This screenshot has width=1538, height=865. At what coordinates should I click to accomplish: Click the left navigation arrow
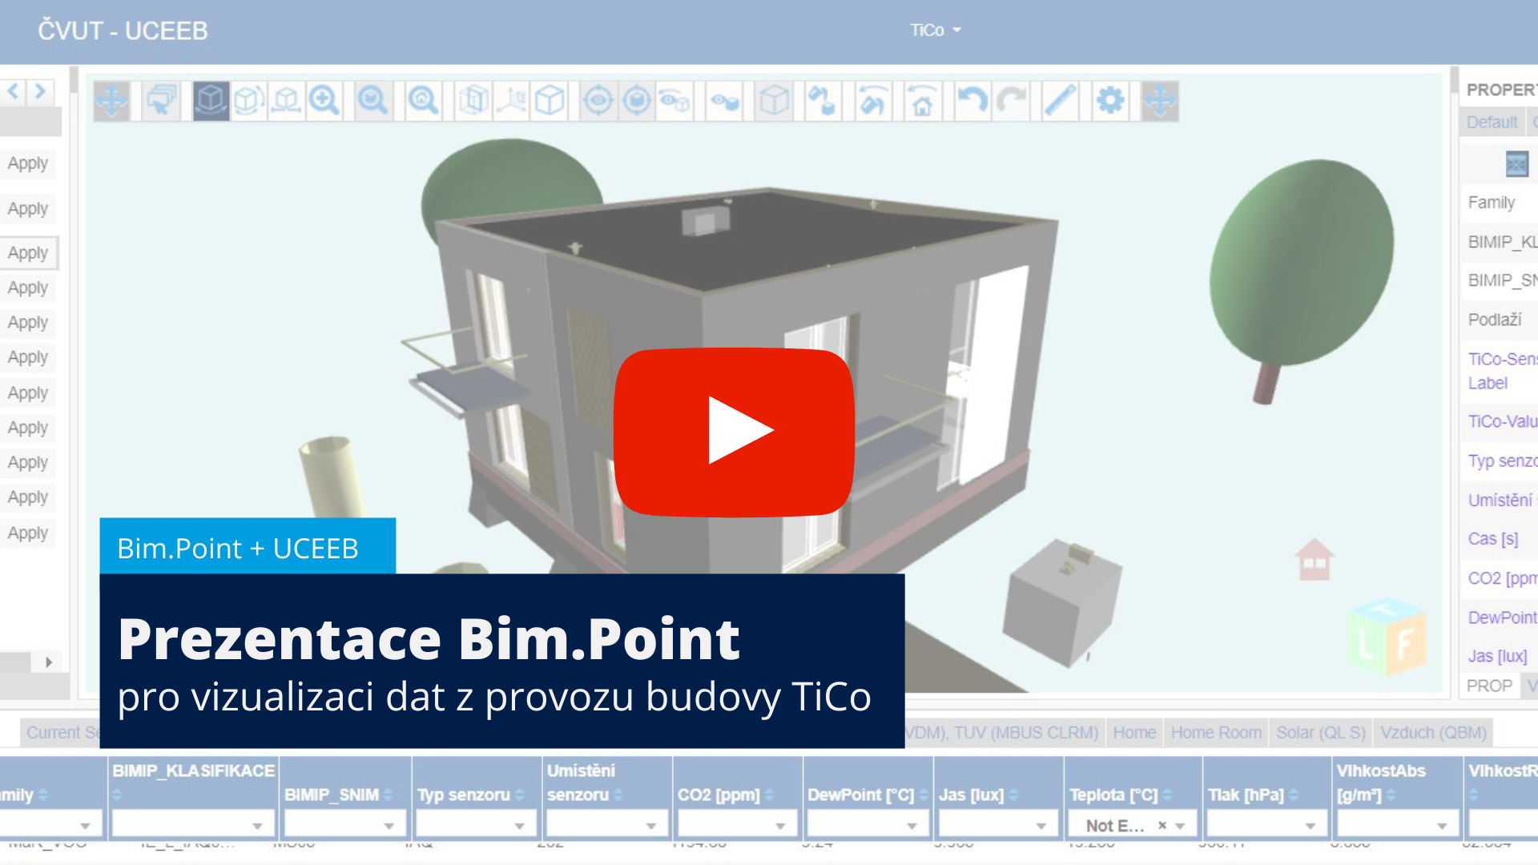[x=13, y=91]
